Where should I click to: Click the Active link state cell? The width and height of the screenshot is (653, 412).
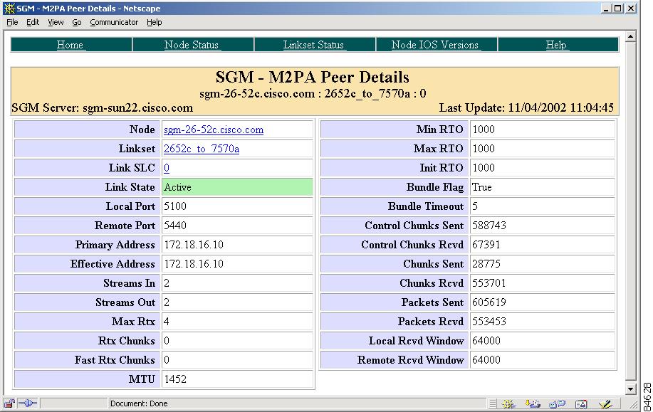point(237,187)
